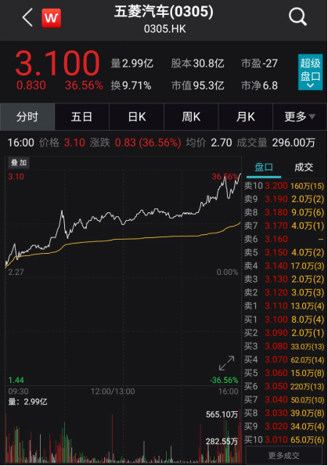
Task: Open 更多成交 for more trades
Action: point(283,455)
